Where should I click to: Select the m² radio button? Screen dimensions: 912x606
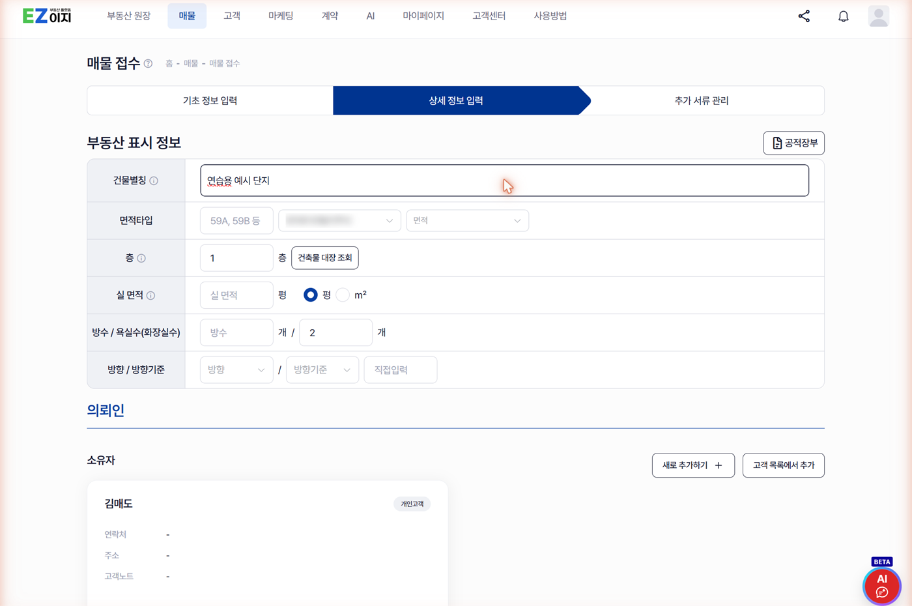(x=343, y=295)
